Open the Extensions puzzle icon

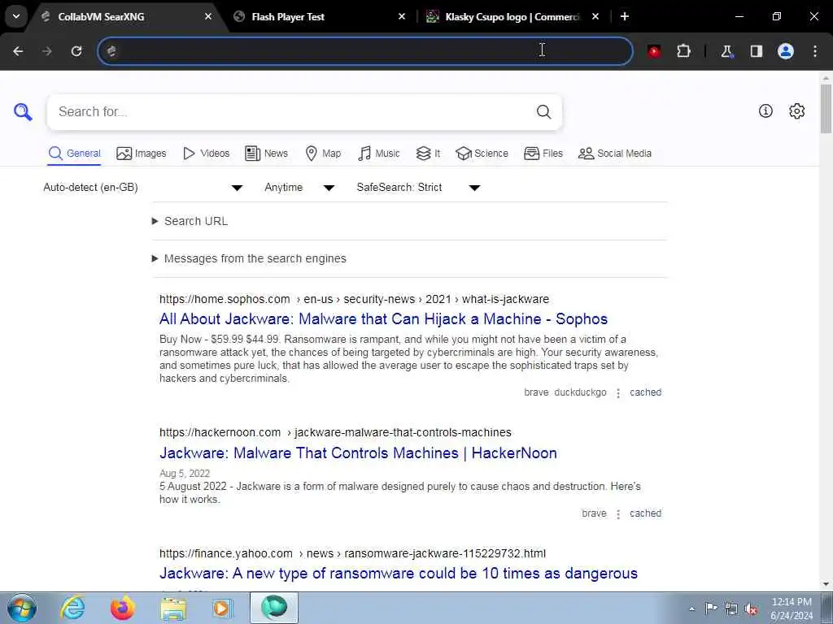tap(683, 51)
